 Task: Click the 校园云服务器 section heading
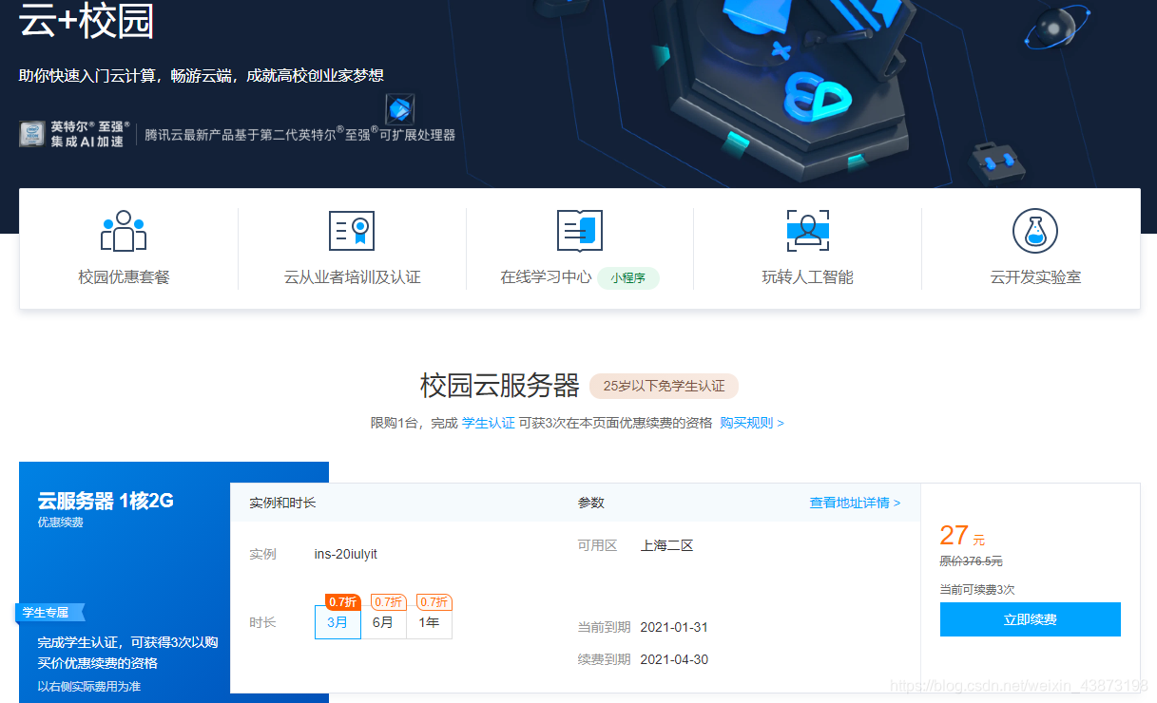500,386
